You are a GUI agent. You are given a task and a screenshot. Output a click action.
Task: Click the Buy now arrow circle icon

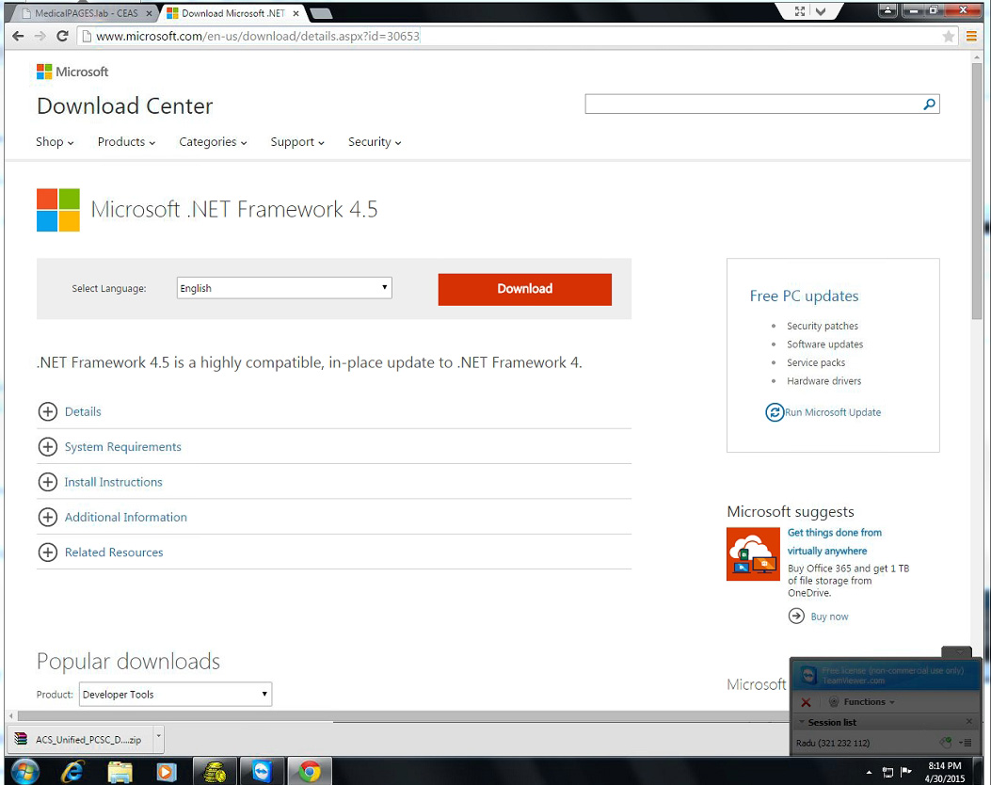click(x=796, y=617)
